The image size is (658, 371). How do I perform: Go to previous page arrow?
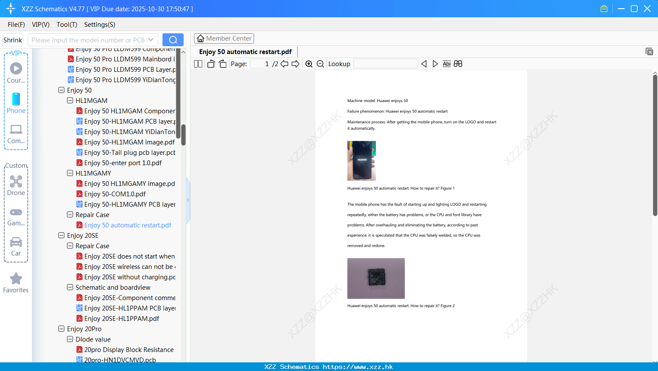pos(284,64)
